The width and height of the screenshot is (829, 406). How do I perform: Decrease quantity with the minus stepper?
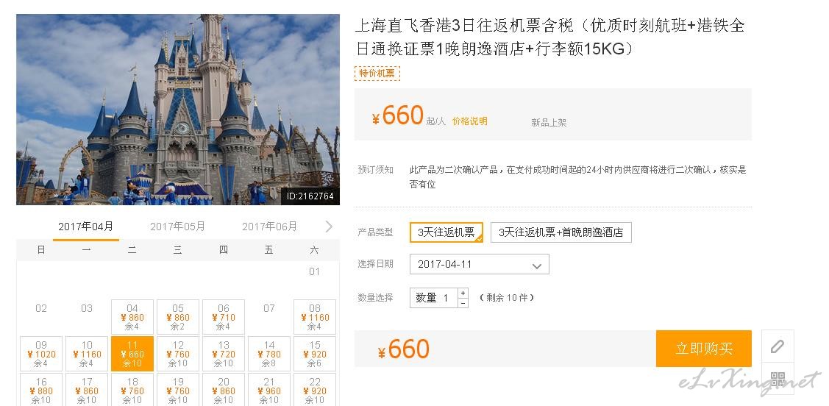pyautogui.click(x=463, y=303)
